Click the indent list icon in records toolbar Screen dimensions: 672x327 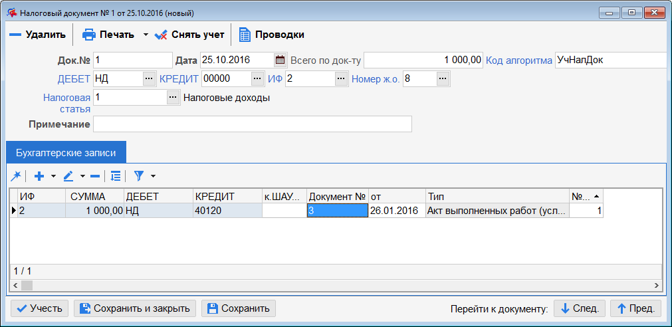pos(115,175)
